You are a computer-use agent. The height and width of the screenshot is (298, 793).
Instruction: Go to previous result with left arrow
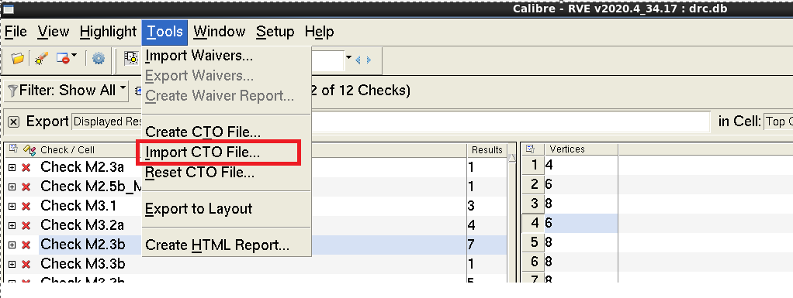pyautogui.click(x=358, y=60)
